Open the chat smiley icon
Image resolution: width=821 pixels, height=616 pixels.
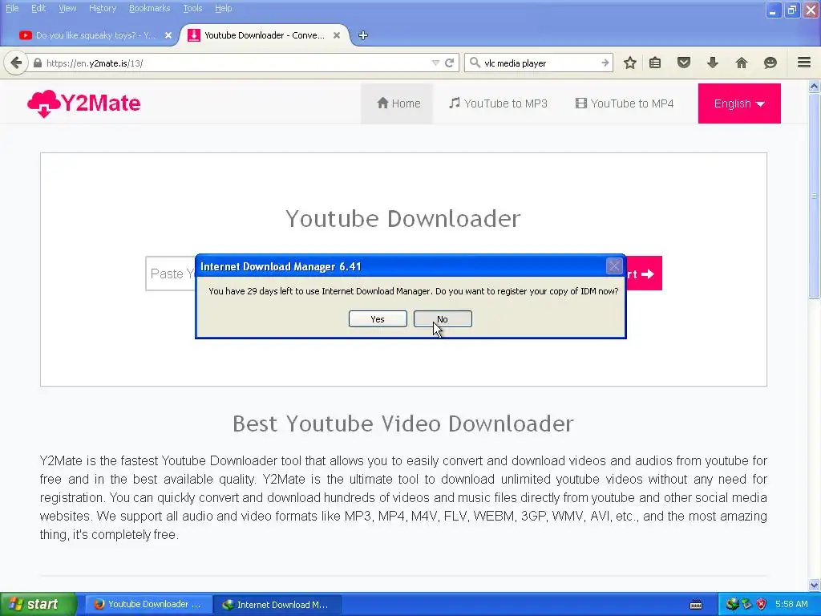[x=770, y=63]
